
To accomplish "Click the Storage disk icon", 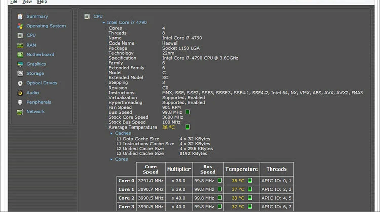I will pos(20,73).
